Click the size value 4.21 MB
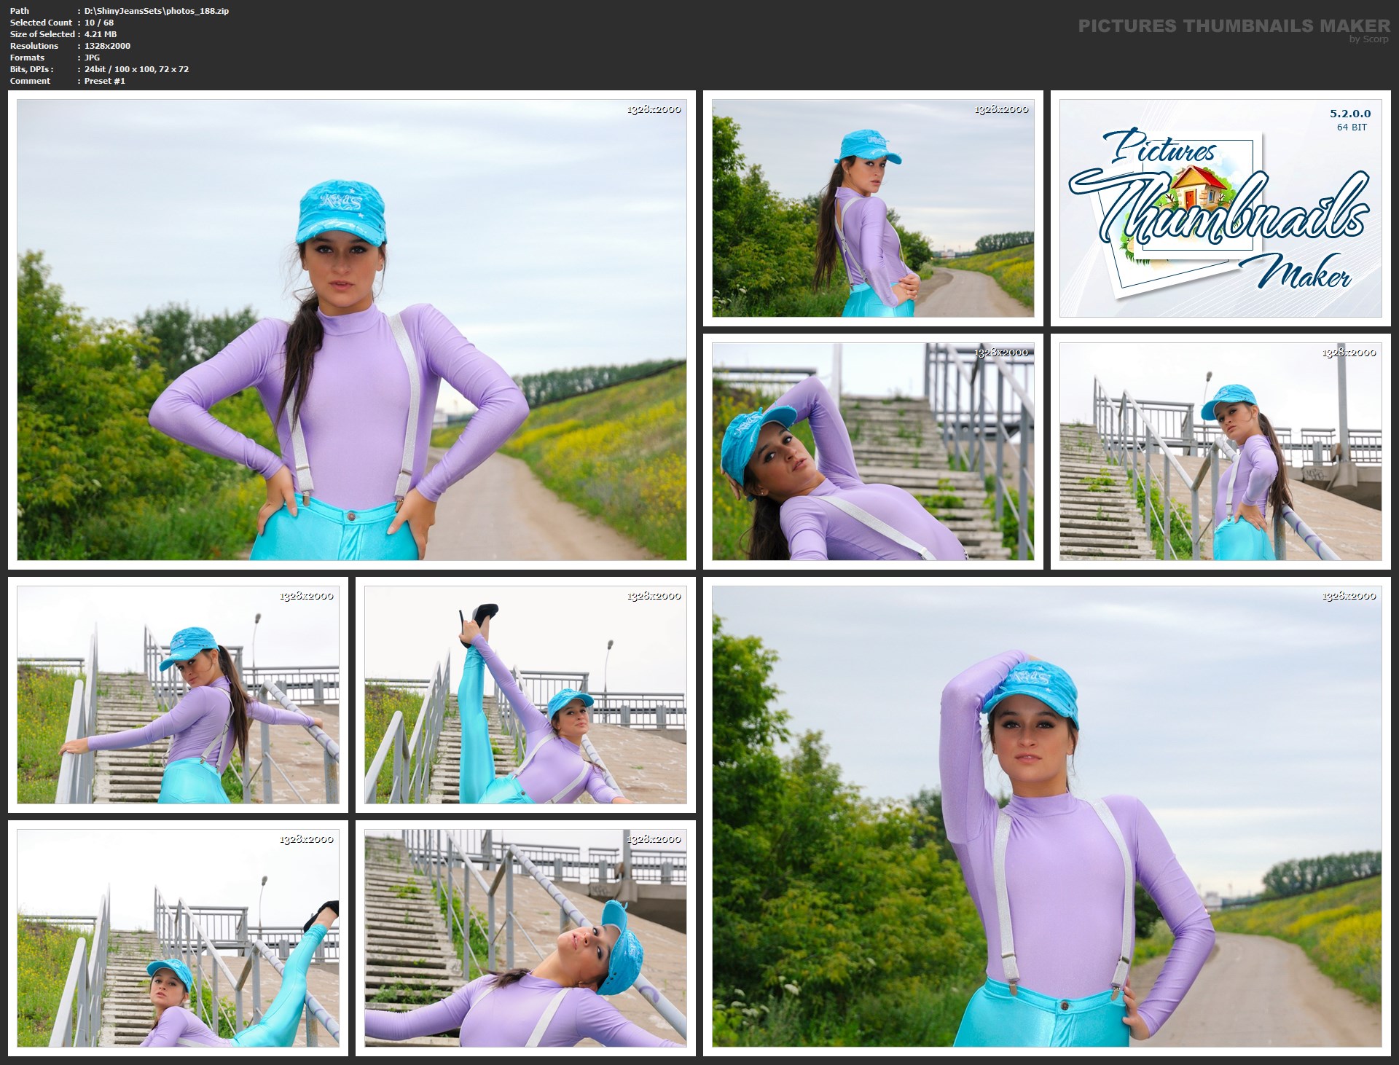1399x1065 pixels. (x=101, y=34)
